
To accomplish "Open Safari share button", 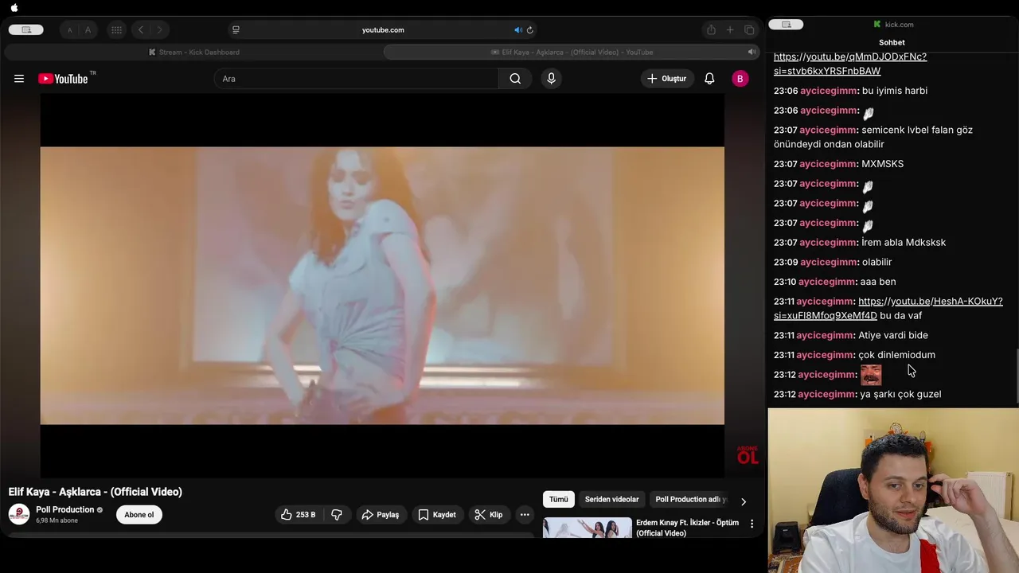I will pos(711,30).
